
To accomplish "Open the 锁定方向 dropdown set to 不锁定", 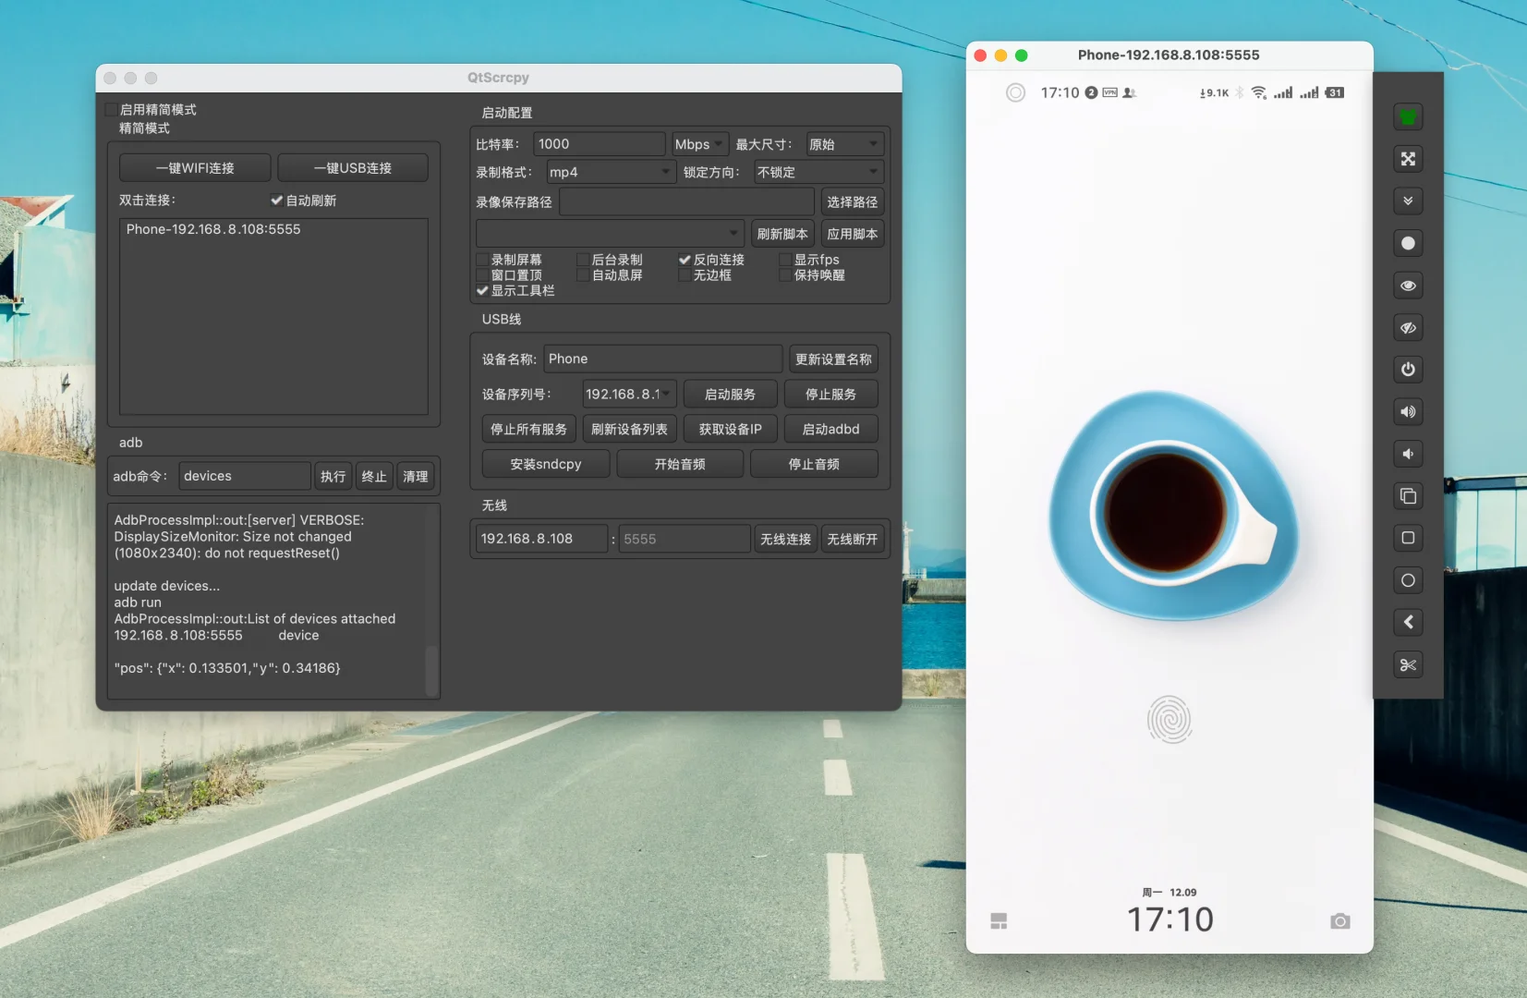I will 817,172.
